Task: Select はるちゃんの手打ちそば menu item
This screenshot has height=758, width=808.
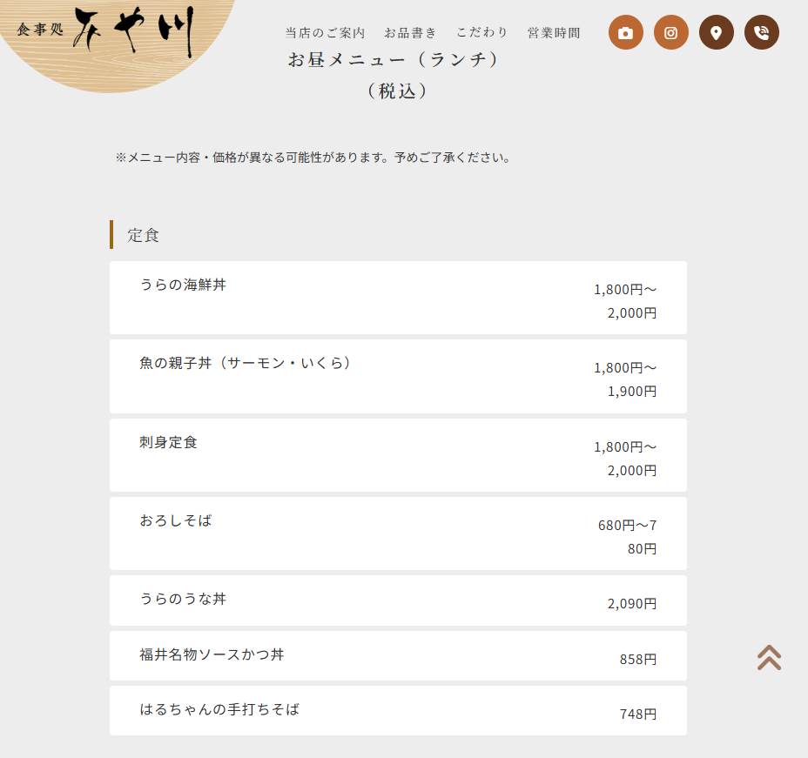Action: (397, 710)
